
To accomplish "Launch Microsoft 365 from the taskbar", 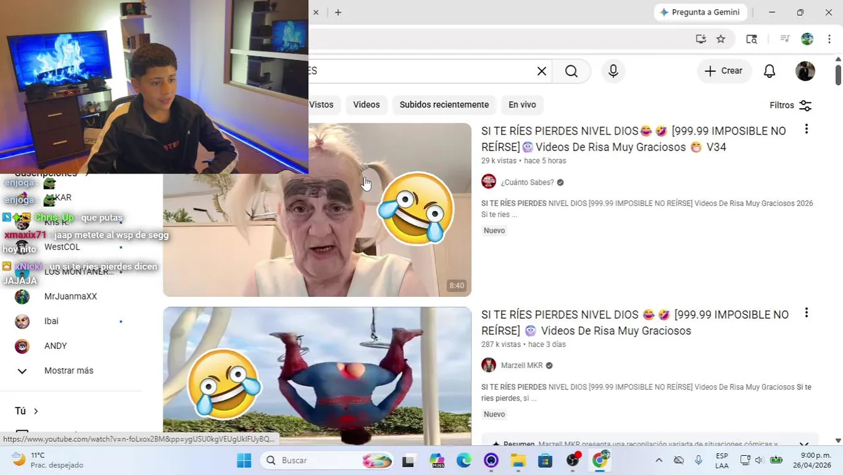I will (x=437, y=460).
